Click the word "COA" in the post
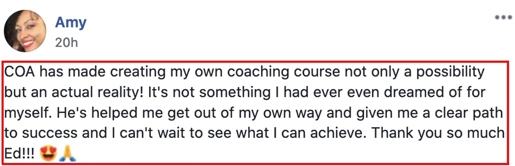This screenshot has width=515, height=166. 19,72
